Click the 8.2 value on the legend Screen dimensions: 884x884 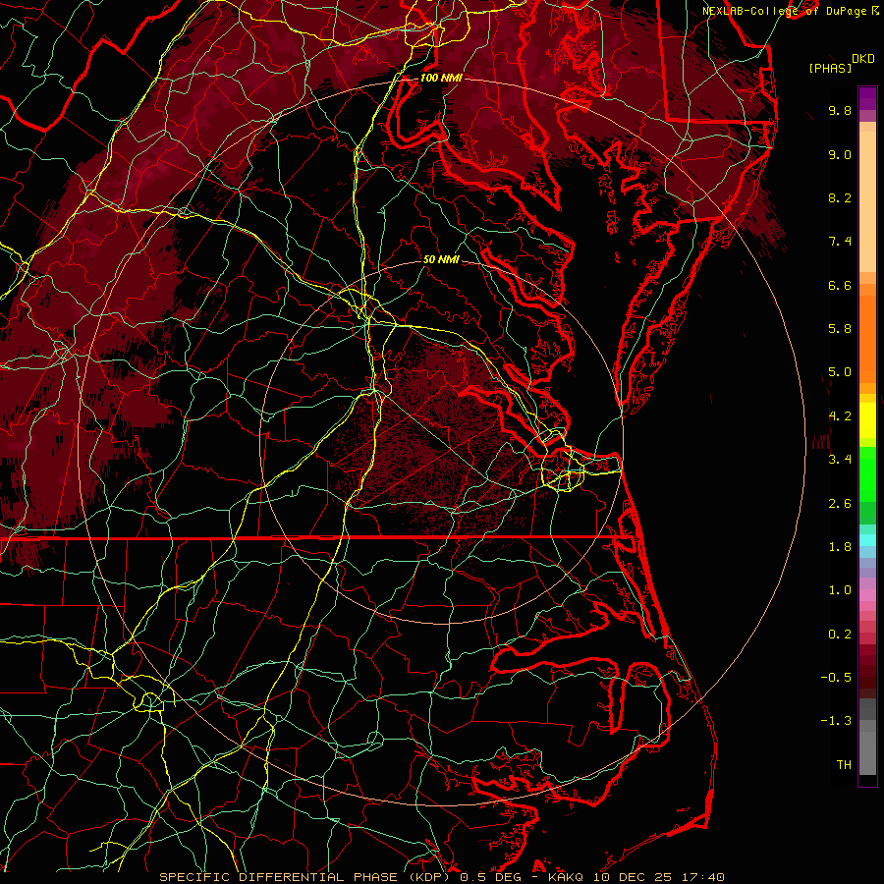click(x=840, y=197)
